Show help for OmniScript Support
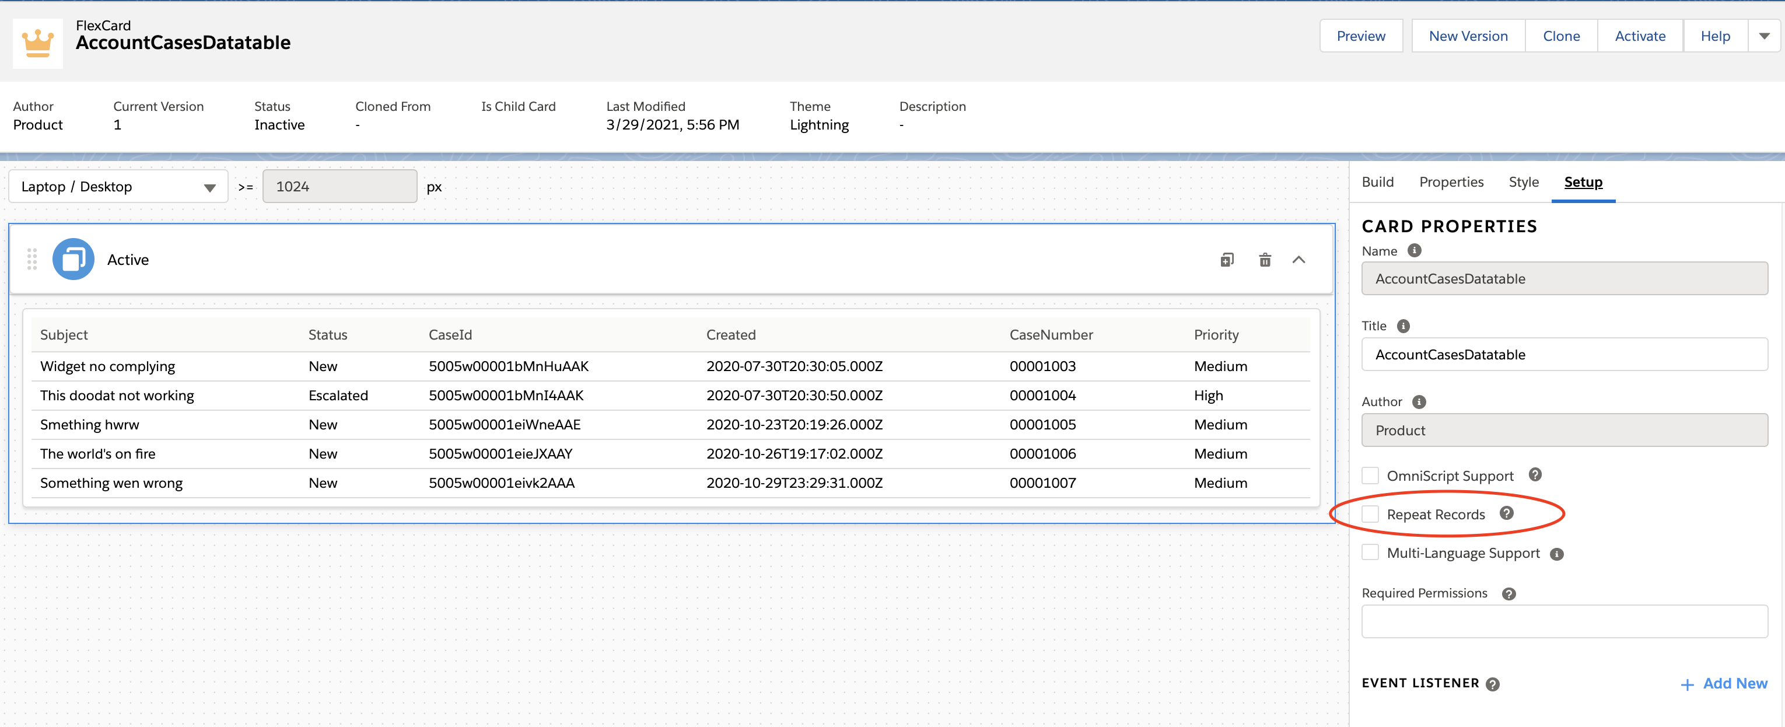The image size is (1785, 727). (1535, 475)
